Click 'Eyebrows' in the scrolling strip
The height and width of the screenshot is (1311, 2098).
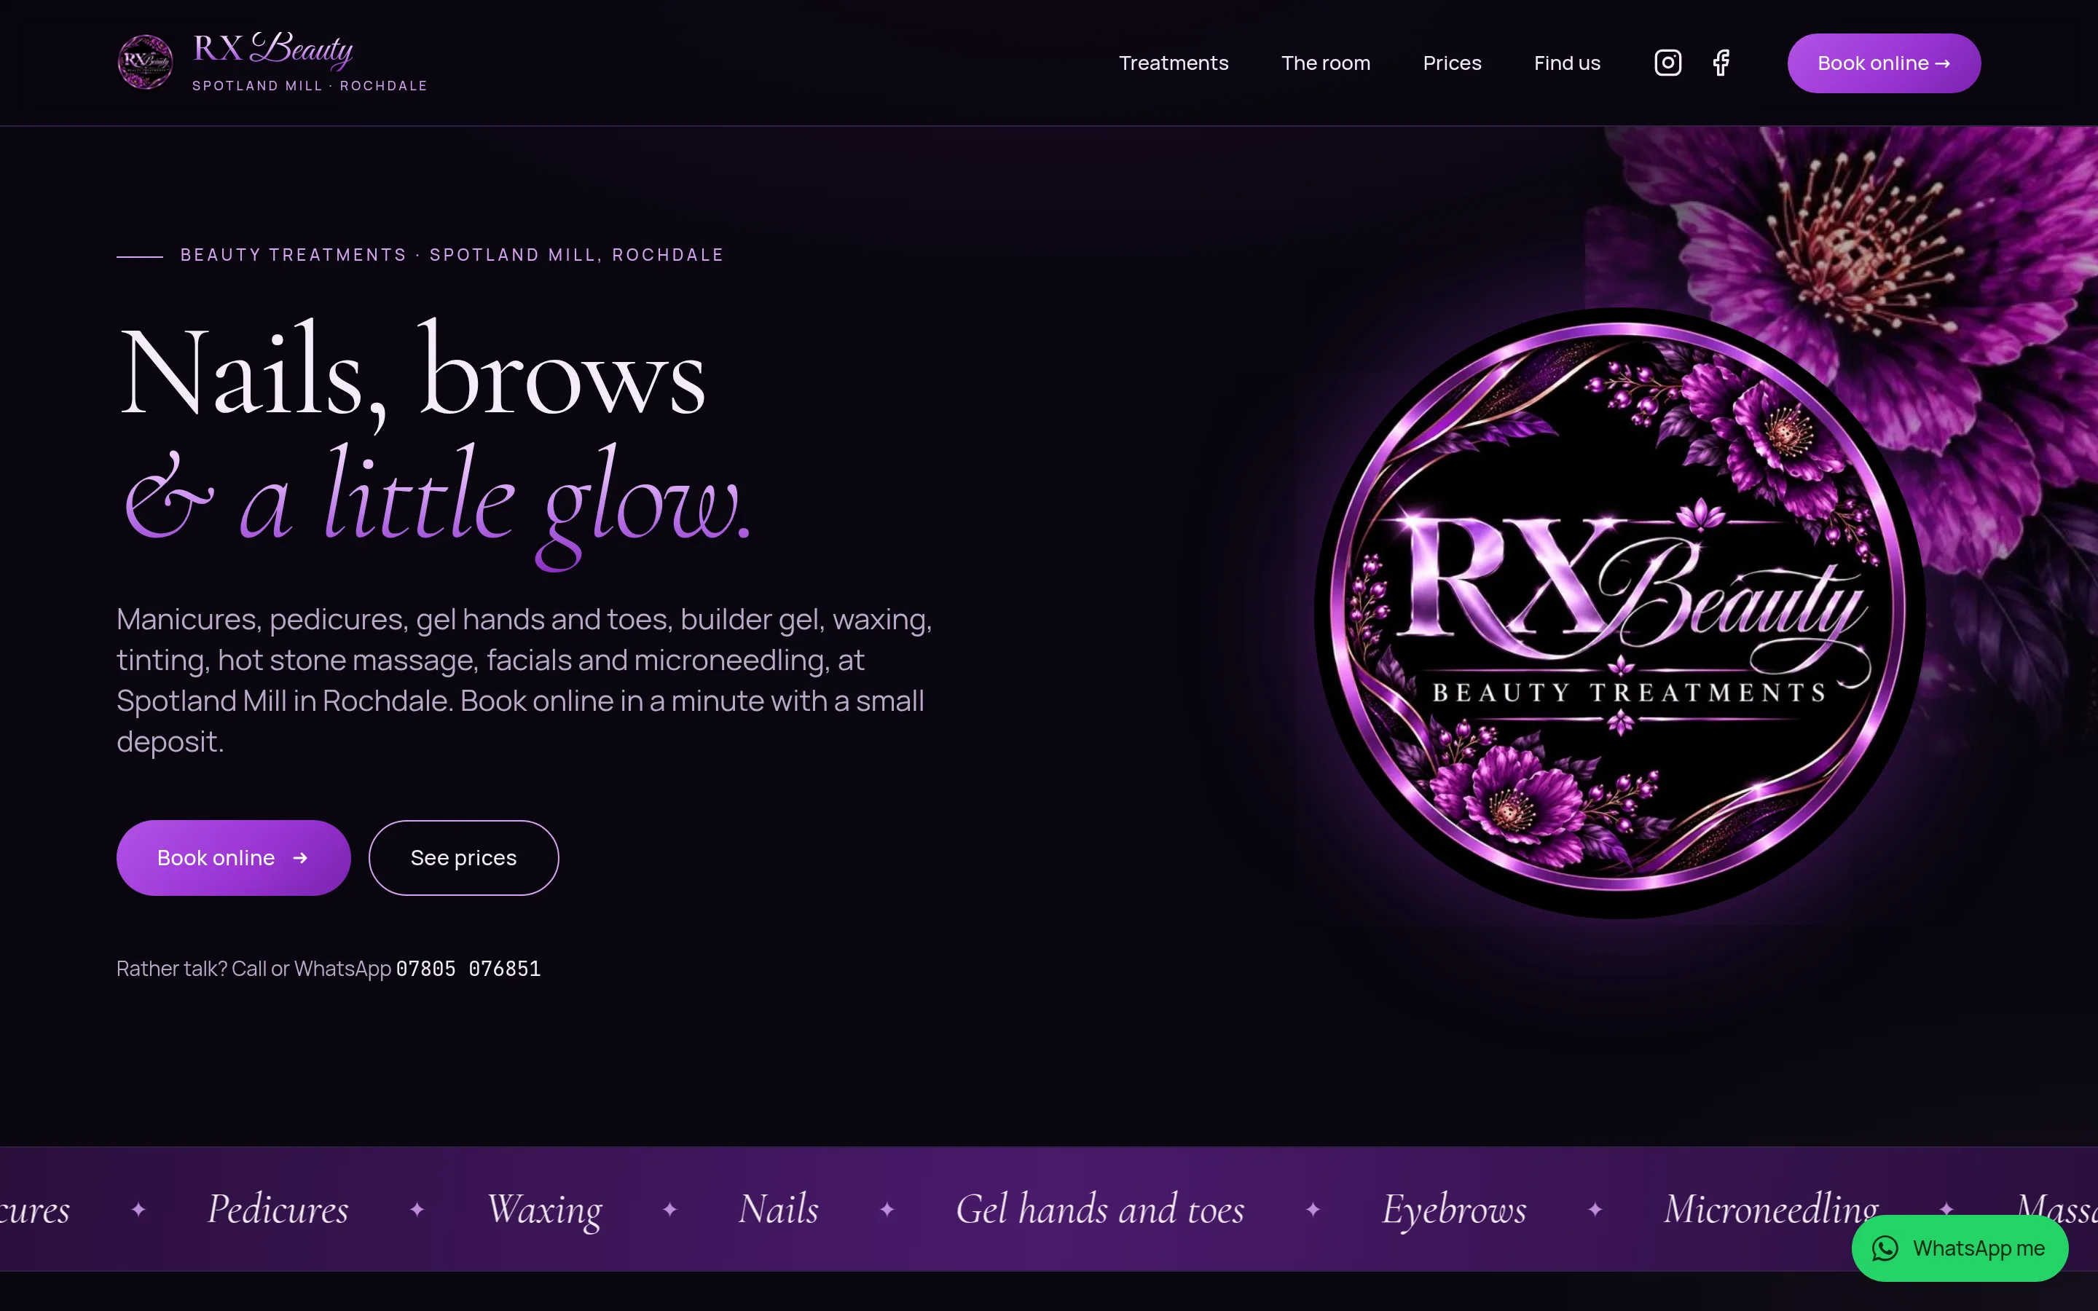click(1454, 1209)
